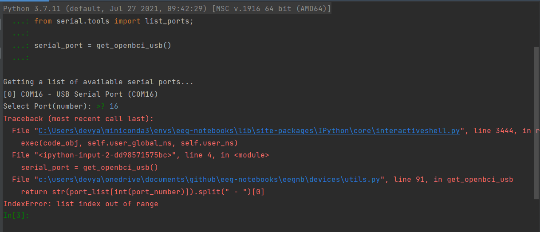Click the 'exec(code_obj, self.user_global_ns, self.user_ns)' line
The width and height of the screenshot is (540, 232).
pyautogui.click(x=130, y=143)
